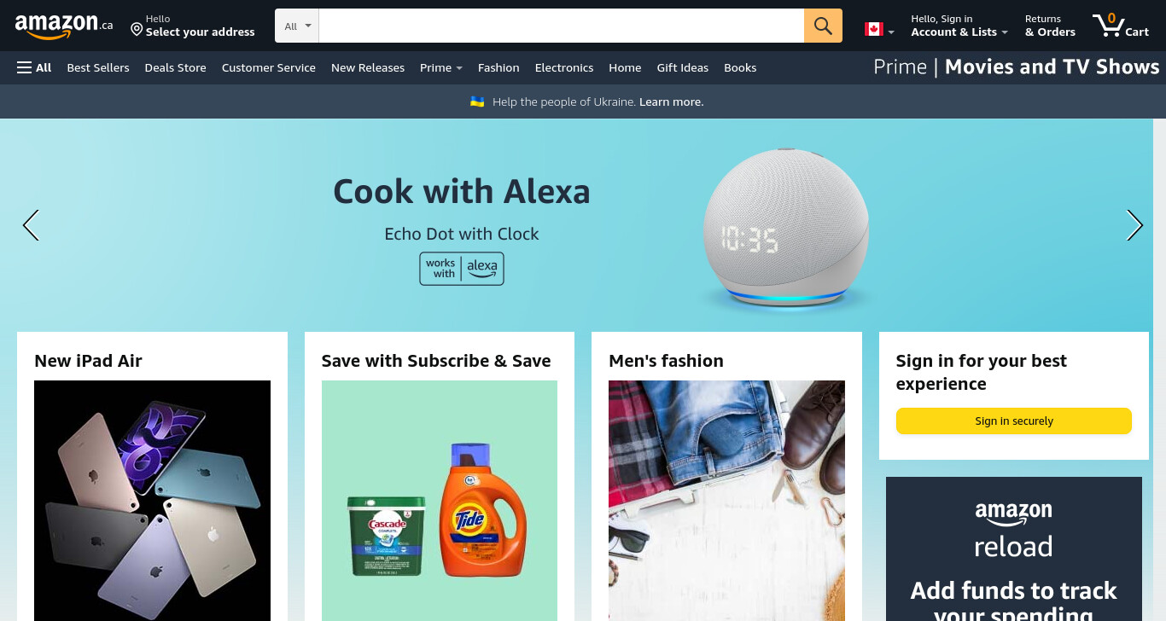Follow the Ukraine Learn more link
Viewport: 1166px width, 621px height.
pyautogui.click(x=671, y=102)
